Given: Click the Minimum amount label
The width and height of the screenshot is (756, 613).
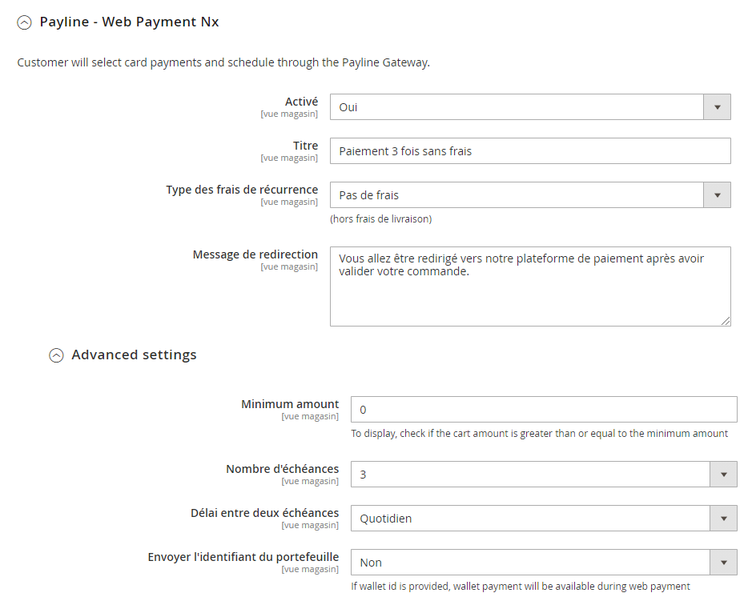Looking at the screenshot, I should coord(290,404).
